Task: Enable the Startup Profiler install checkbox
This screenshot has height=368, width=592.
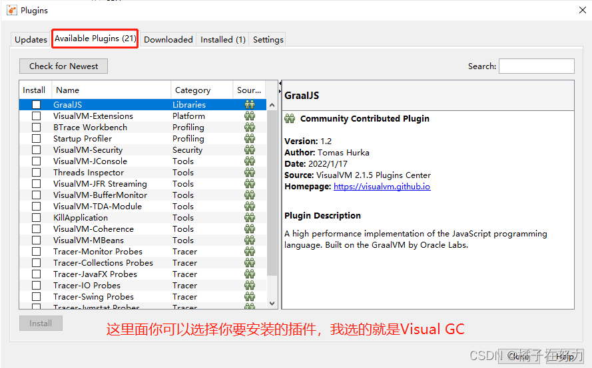Action: (x=36, y=139)
